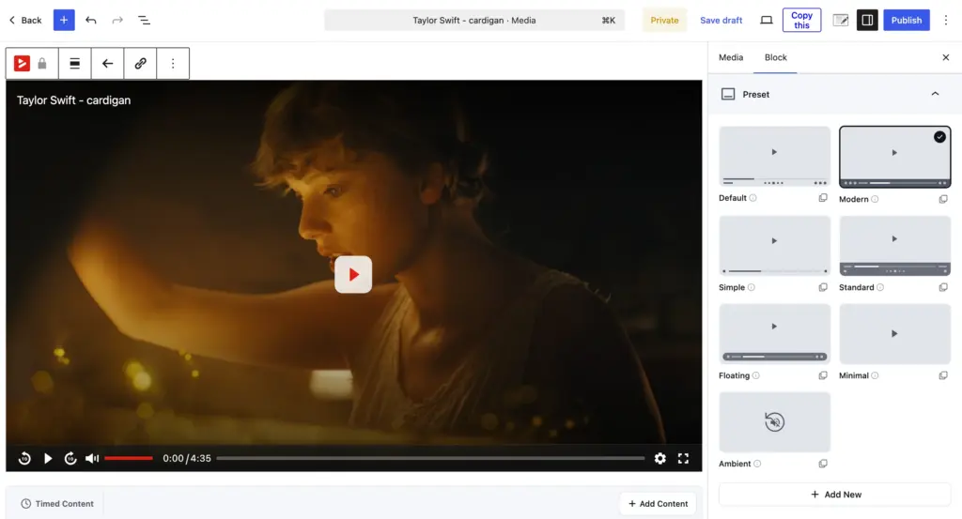This screenshot has height=519, width=962.
Task: Switch to the Block tab
Action: click(x=775, y=57)
